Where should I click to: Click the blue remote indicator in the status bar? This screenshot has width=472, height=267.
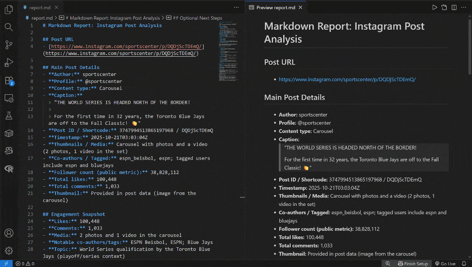pos(6,263)
